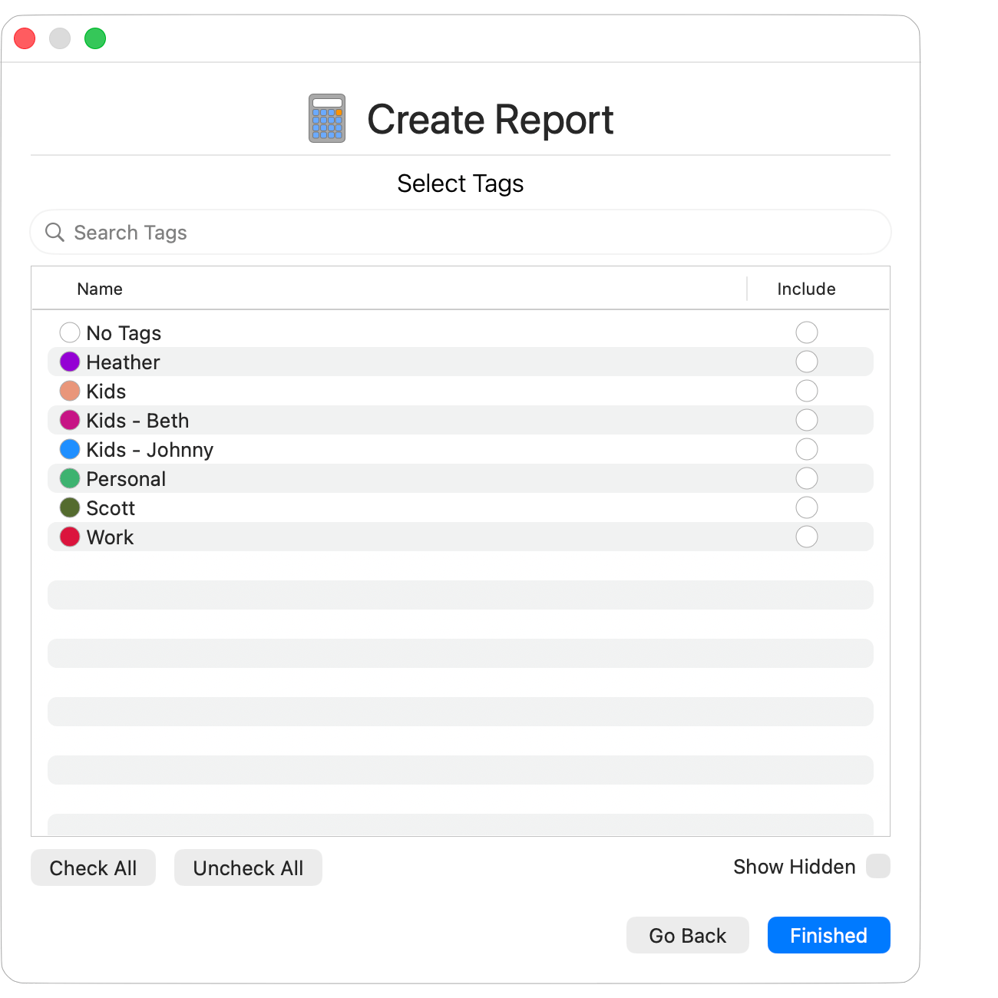Click the magnifying glass in the search bar

point(55,232)
